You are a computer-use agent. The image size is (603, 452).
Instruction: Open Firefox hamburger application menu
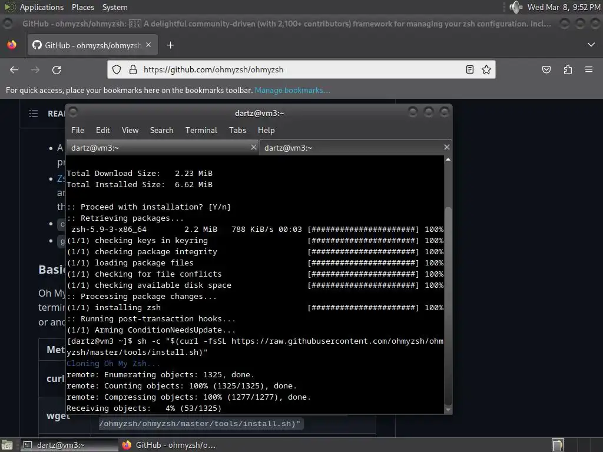tap(589, 69)
